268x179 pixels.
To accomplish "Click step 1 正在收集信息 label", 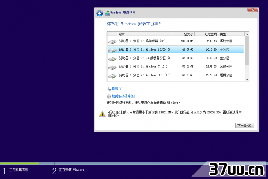I will pos(18,170).
